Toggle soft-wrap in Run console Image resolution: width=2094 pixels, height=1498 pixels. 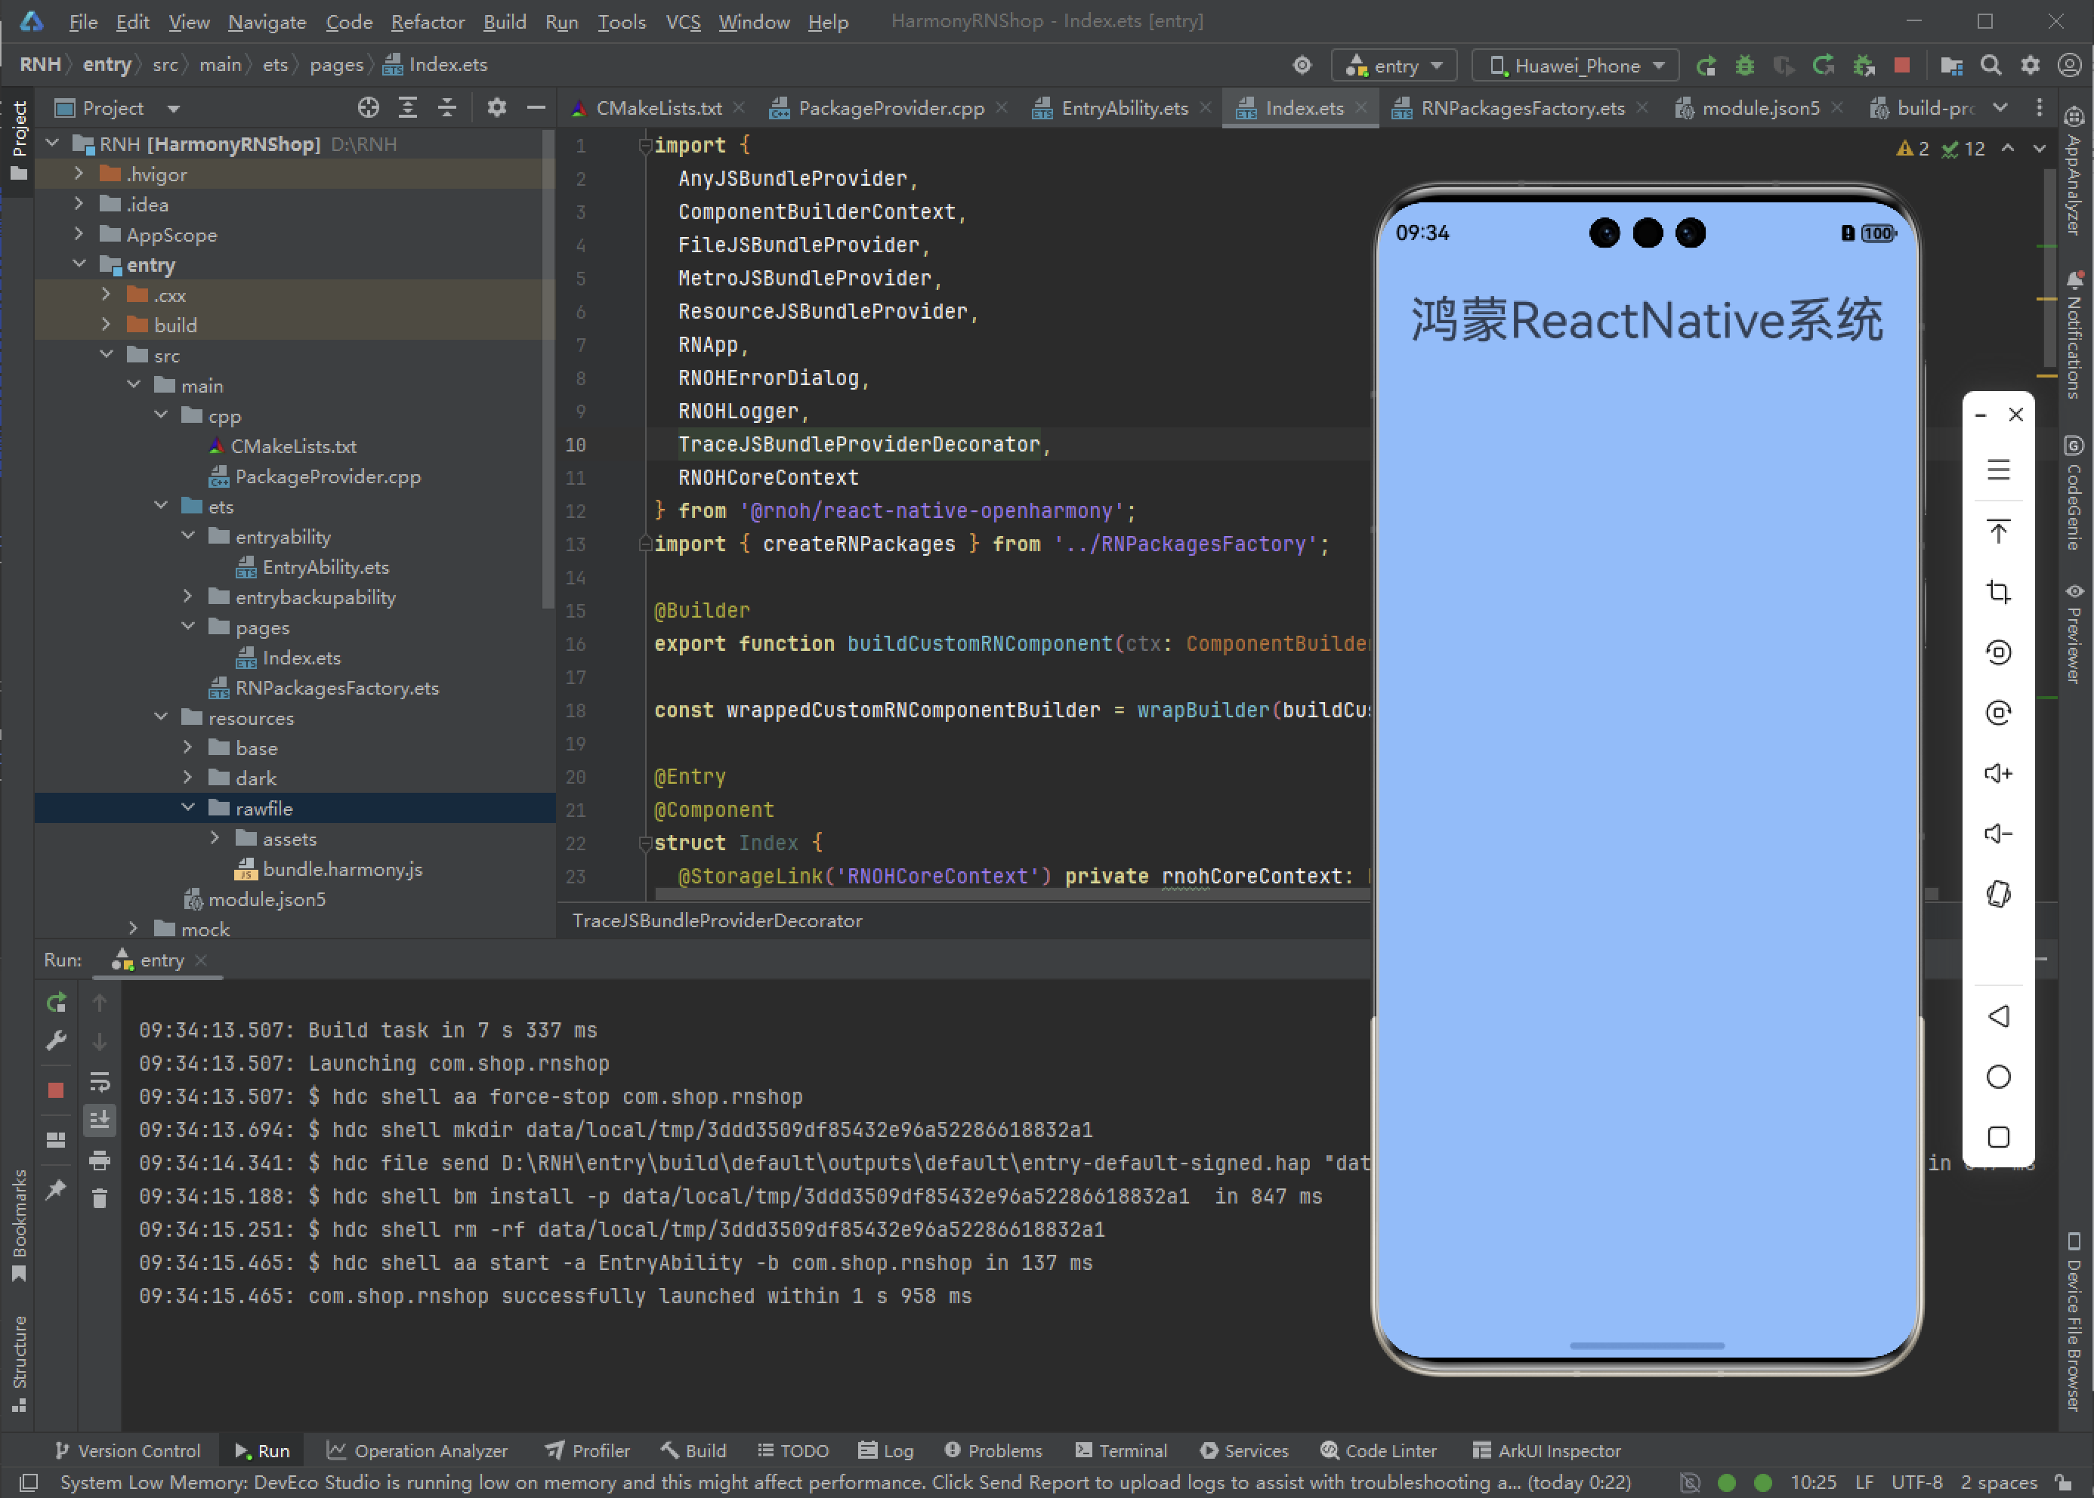pos(100,1081)
